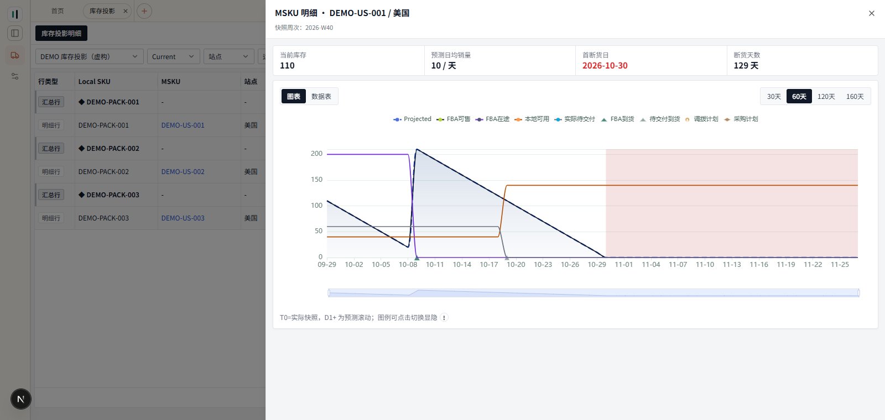Open the DEMO-US-002 MSKU link
The width and height of the screenshot is (885, 420).
pyautogui.click(x=183, y=172)
